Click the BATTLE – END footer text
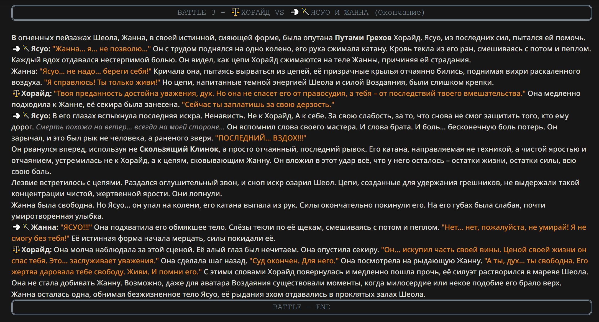The height and width of the screenshot is (322, 599). [301, 307]
